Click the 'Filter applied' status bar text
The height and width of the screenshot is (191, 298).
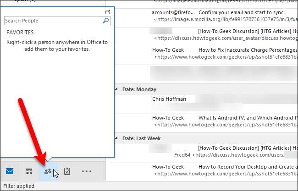click(x=19, y=186)
